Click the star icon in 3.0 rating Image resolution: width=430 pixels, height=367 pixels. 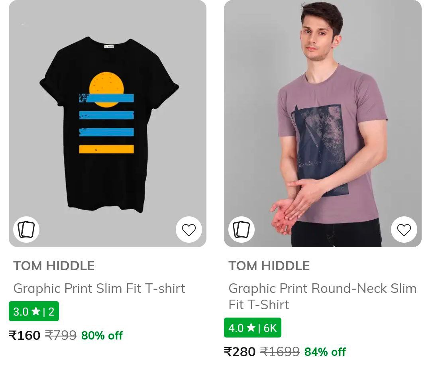click(36, 311)
